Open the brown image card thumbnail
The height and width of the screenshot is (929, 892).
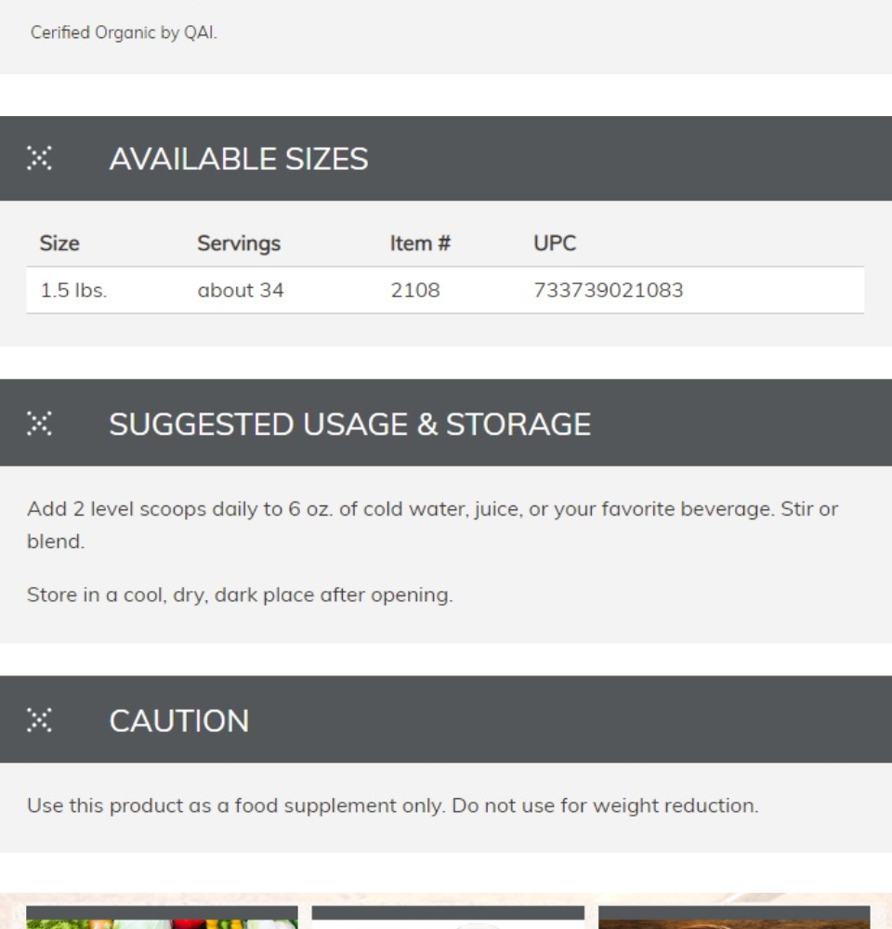click(x=734, y=917)
